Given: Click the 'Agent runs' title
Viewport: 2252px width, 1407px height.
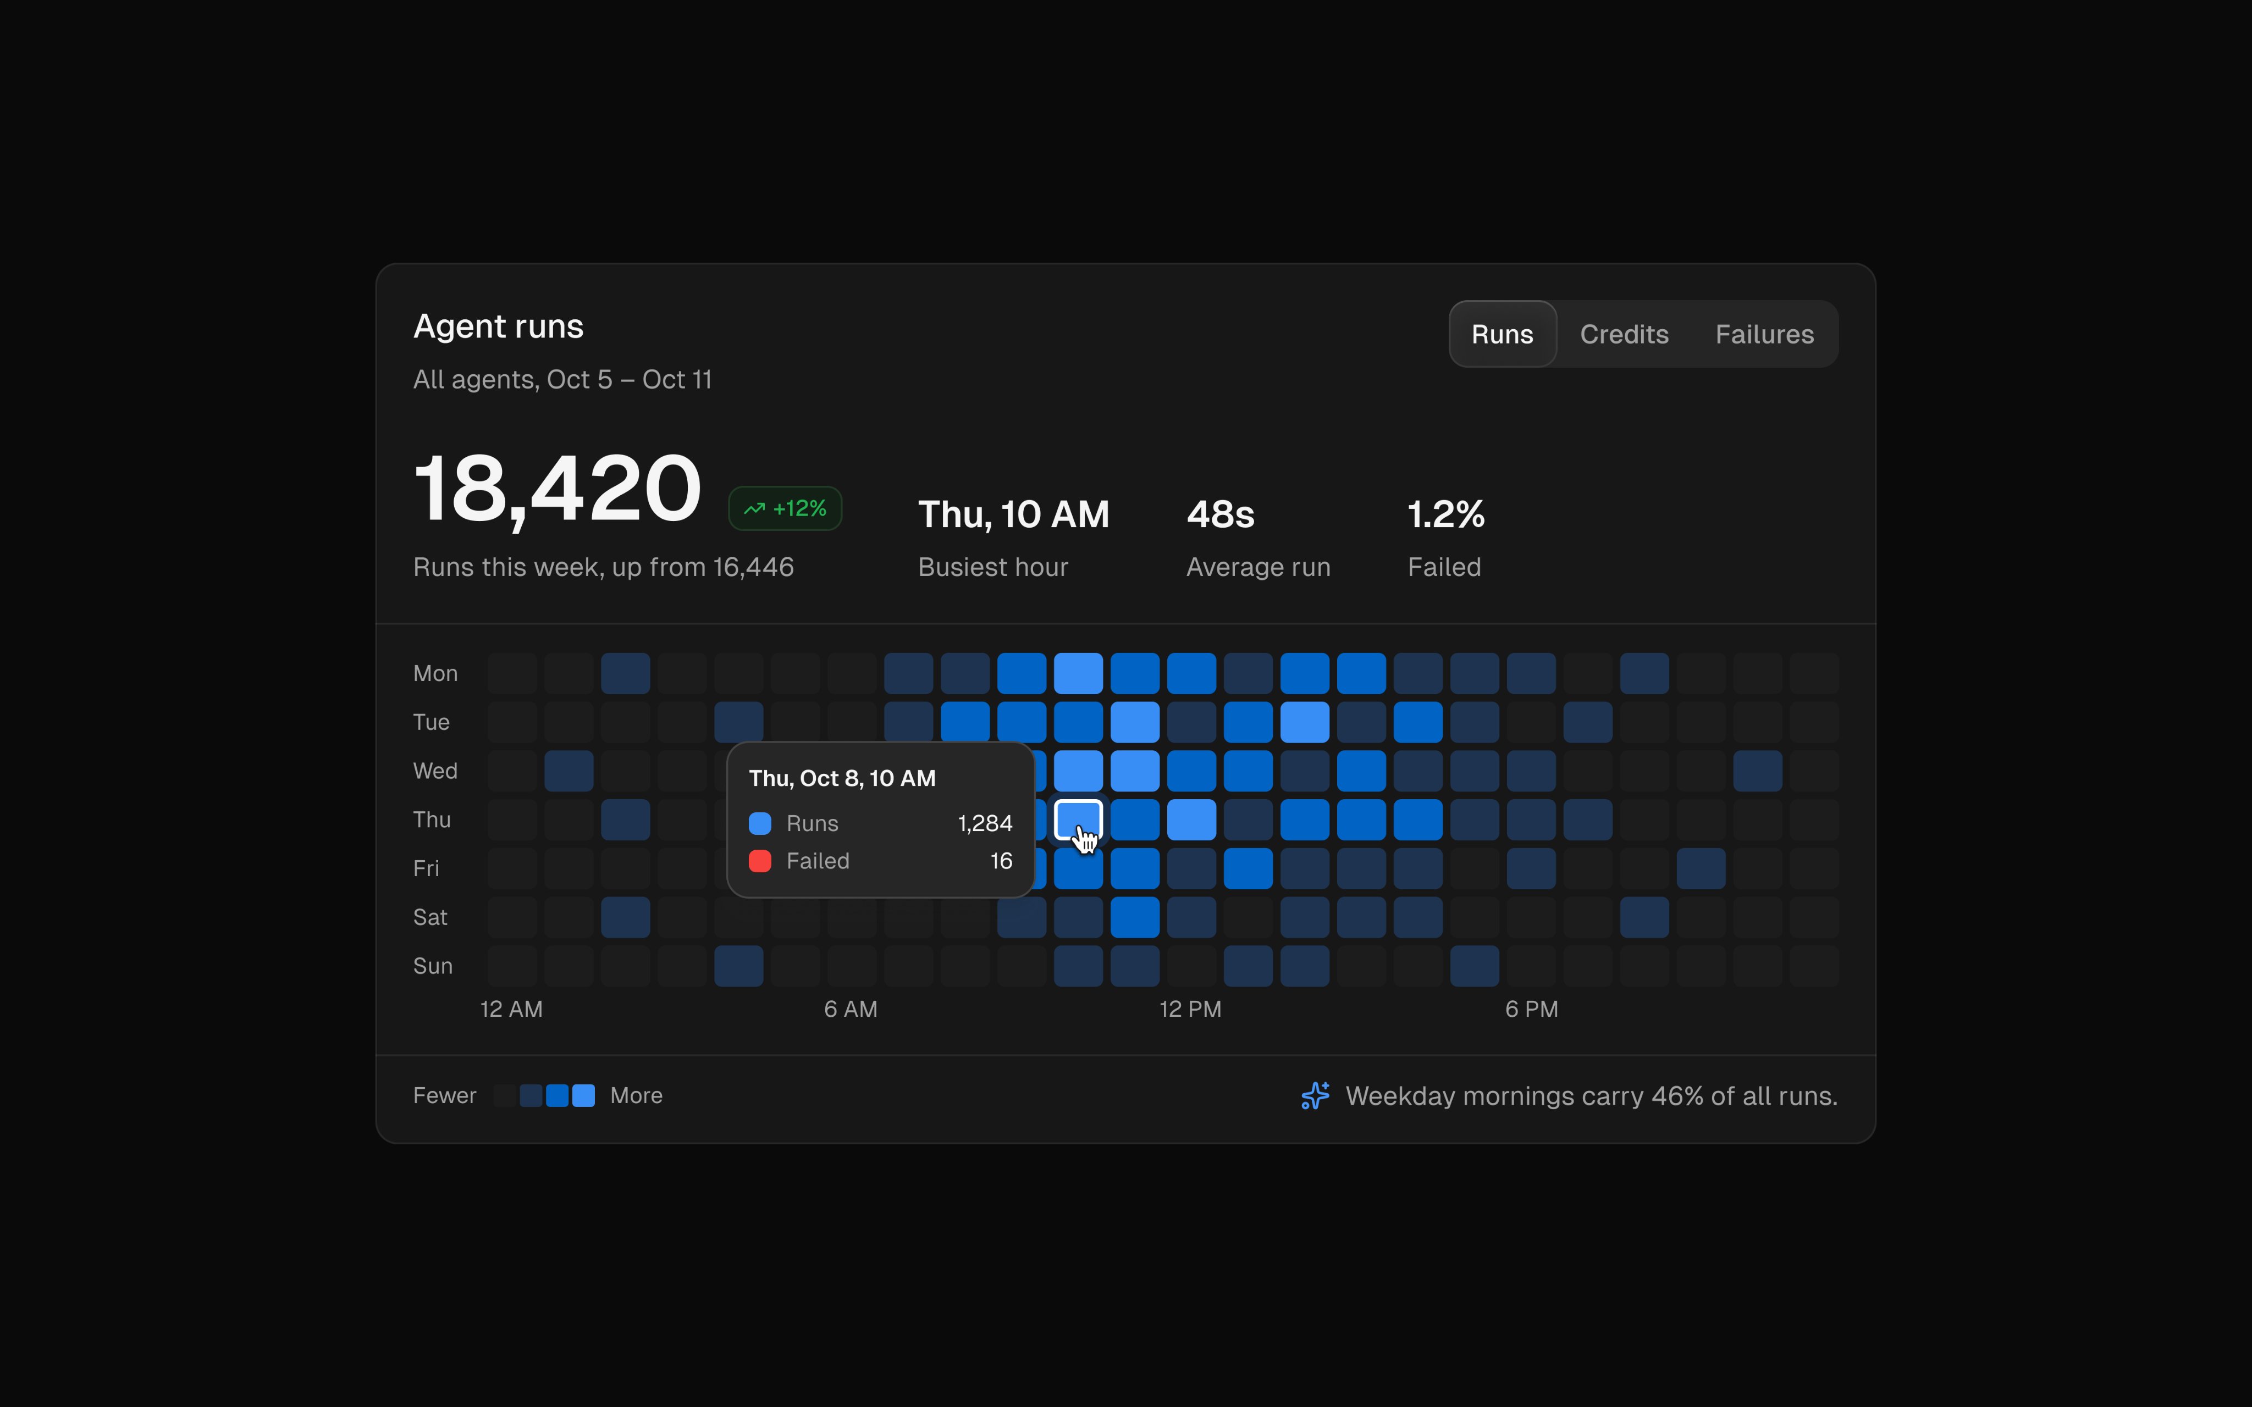Looking at the screenshot, I should (x=498, y=326).
